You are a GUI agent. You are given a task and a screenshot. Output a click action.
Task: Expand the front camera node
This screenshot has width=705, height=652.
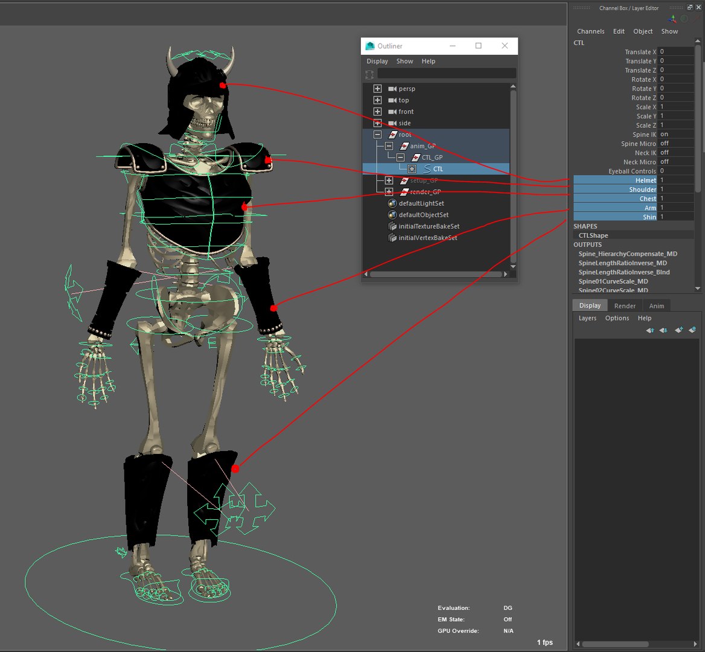[x=378, y=112]
